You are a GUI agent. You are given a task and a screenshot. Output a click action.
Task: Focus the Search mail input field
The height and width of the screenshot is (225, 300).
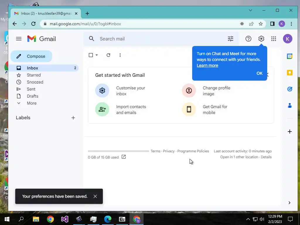coord(161,39)
